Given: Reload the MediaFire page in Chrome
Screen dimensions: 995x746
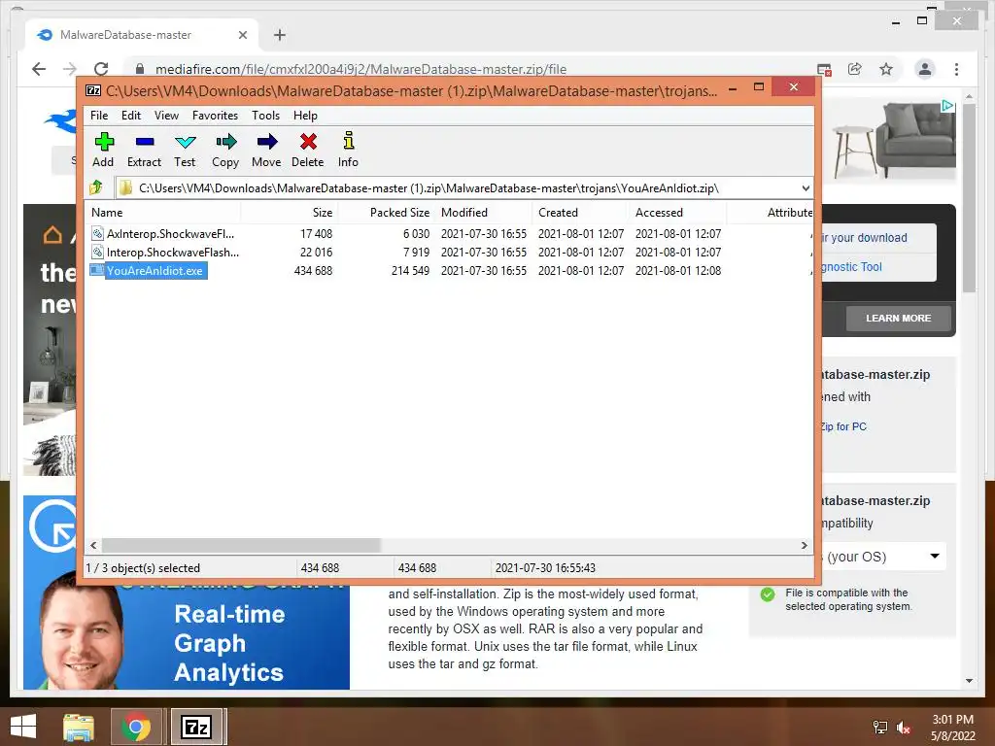Looking at the screenshot, I should click(x=101, y=69).
